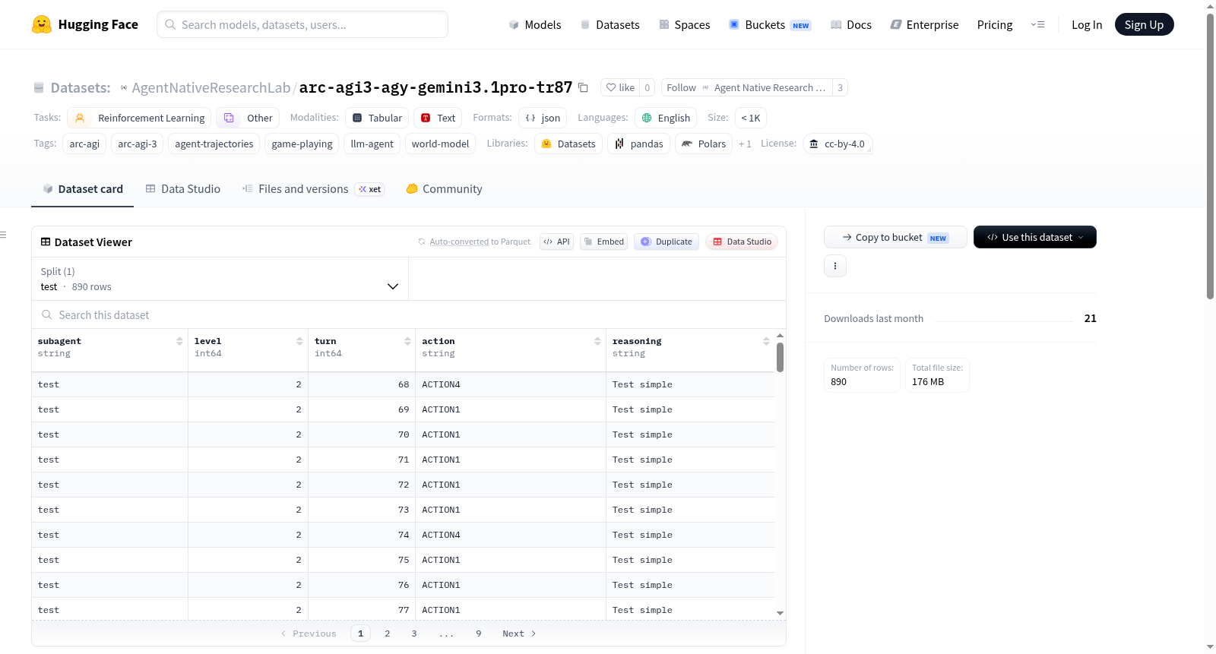Show the +1 more libraries
This screenshot has width=1216, height=654.
point(745,144)
